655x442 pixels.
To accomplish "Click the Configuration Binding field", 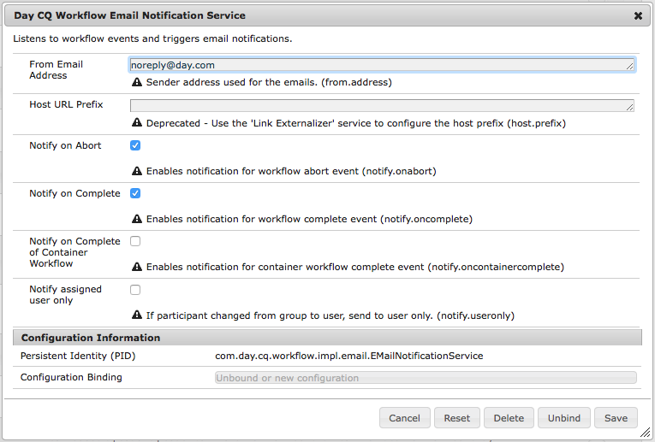I will (426, 378).
